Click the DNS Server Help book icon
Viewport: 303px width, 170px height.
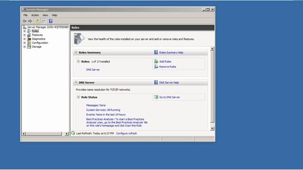pos(156,82)
